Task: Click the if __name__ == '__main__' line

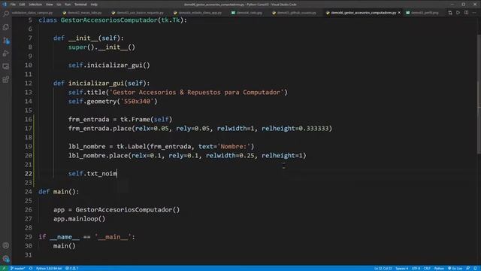Action: point(86,237)
